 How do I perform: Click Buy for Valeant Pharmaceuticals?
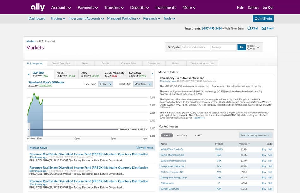(x=264, y=161)
